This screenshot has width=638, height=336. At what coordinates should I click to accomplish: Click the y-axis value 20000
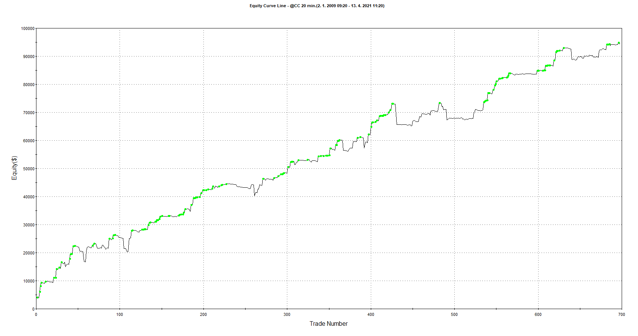[x=29, y=253]
